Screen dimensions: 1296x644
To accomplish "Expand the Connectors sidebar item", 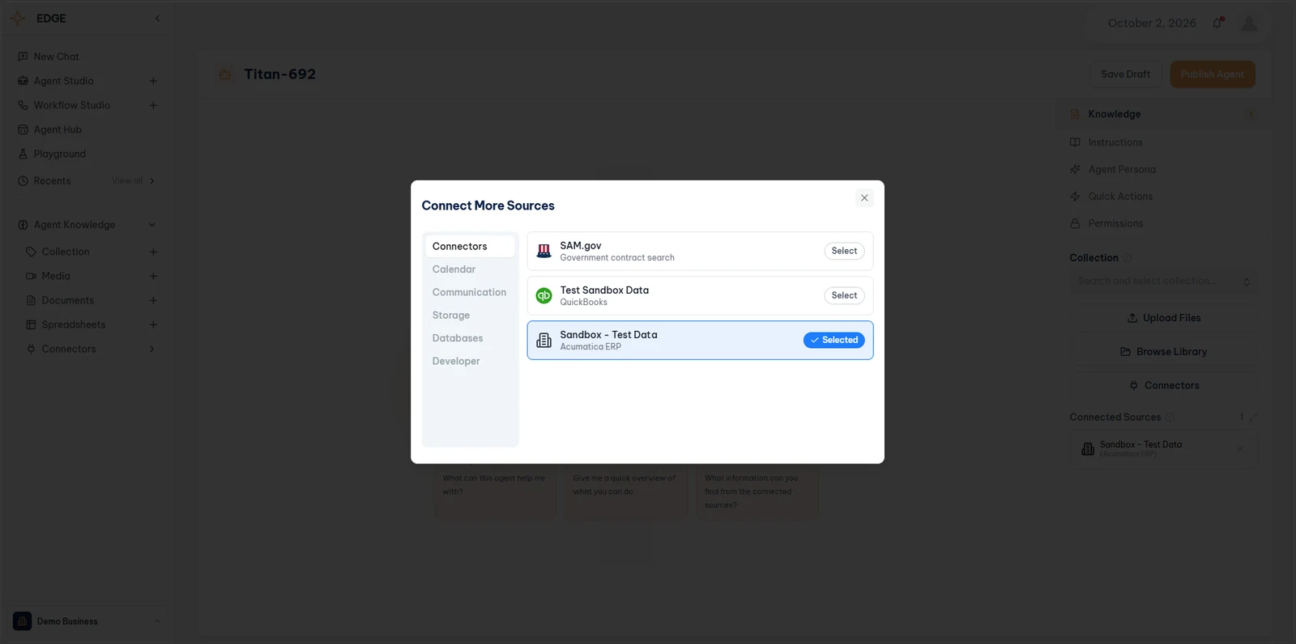I will click(x=151, y=349).
